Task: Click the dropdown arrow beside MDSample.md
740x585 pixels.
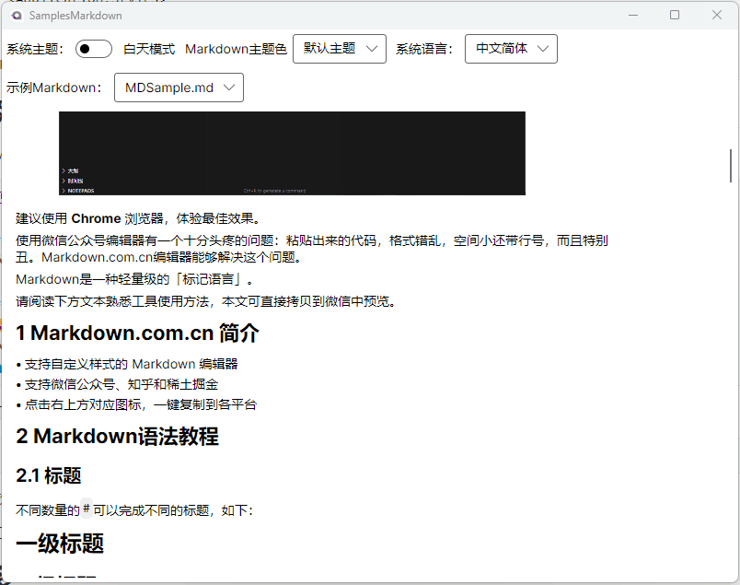Action: [228, 87]
